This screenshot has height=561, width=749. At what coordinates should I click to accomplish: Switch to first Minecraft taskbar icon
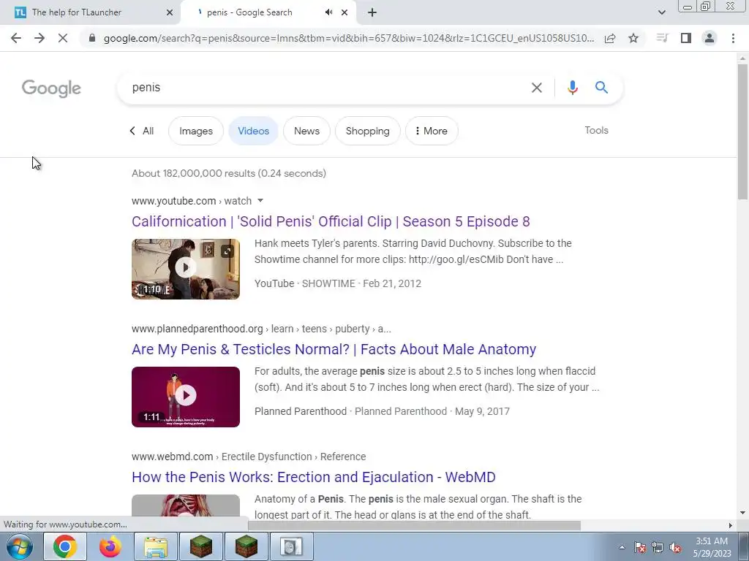coord(201,546)
